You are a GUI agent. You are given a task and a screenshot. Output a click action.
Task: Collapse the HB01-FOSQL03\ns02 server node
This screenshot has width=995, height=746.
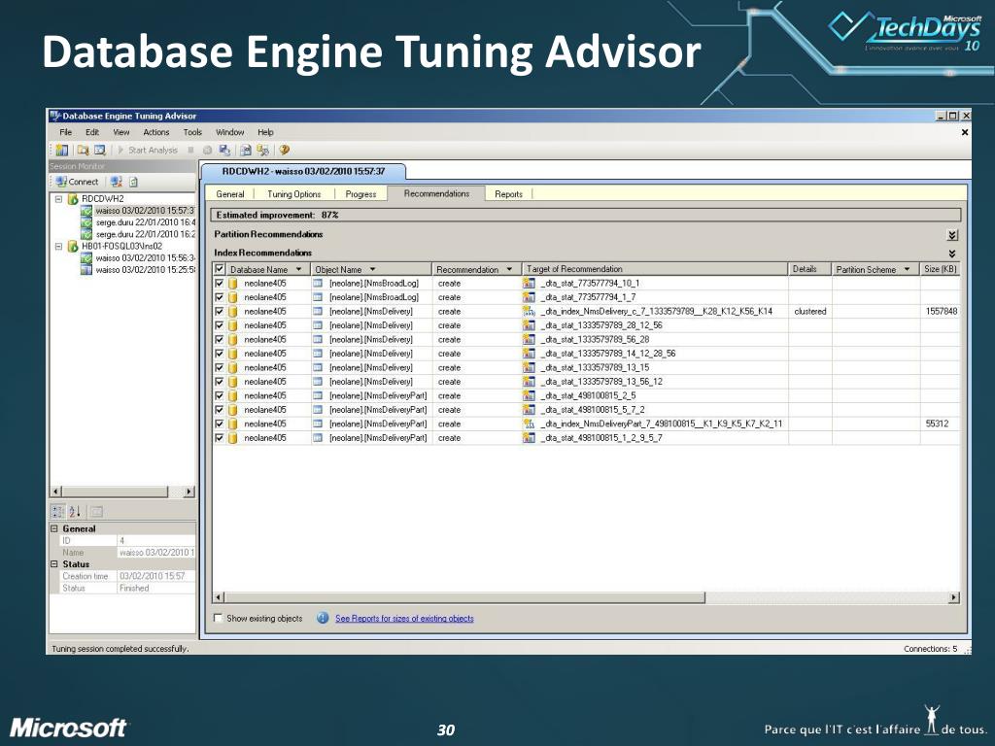(x=58, y=246)
